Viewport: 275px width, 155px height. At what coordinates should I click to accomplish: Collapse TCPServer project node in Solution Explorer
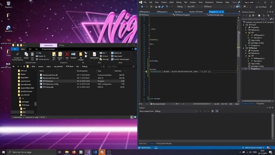pos(244,48)
